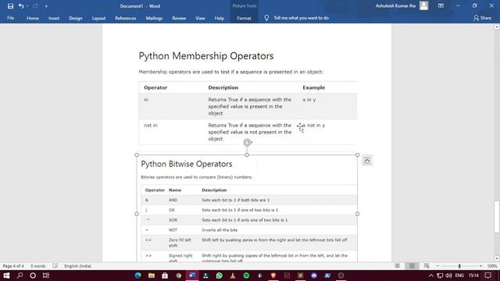The width and height of the screenshot is (500, 281).
Task: Click the zoom in plus button
Action: [x=481, y=265]
